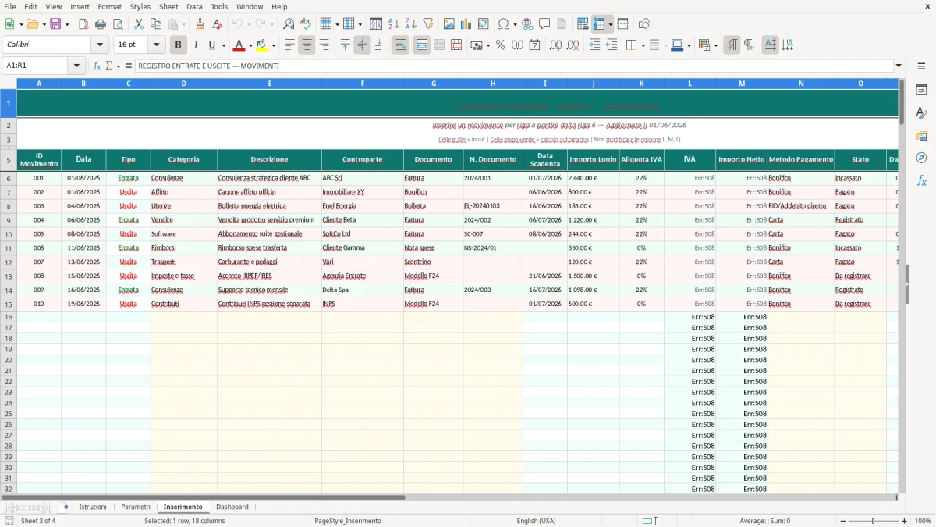Click the Sort dialog icon
This screenshot has height=527, width=936.
[376, 24]
